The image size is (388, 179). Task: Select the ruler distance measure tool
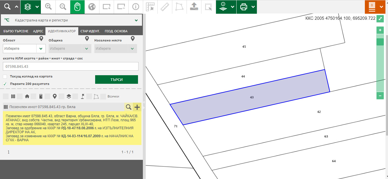pos(165,7)
